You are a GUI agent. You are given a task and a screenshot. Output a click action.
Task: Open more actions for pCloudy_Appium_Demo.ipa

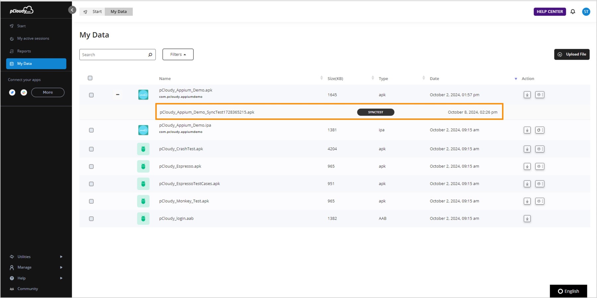pos(540,130)
